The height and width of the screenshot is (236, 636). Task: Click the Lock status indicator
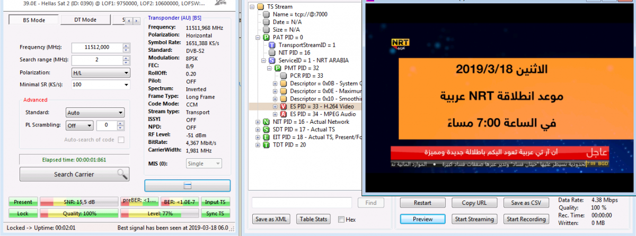coord(23,213)
